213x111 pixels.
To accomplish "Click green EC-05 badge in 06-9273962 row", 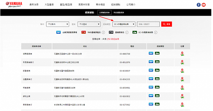I will (157, 104).
